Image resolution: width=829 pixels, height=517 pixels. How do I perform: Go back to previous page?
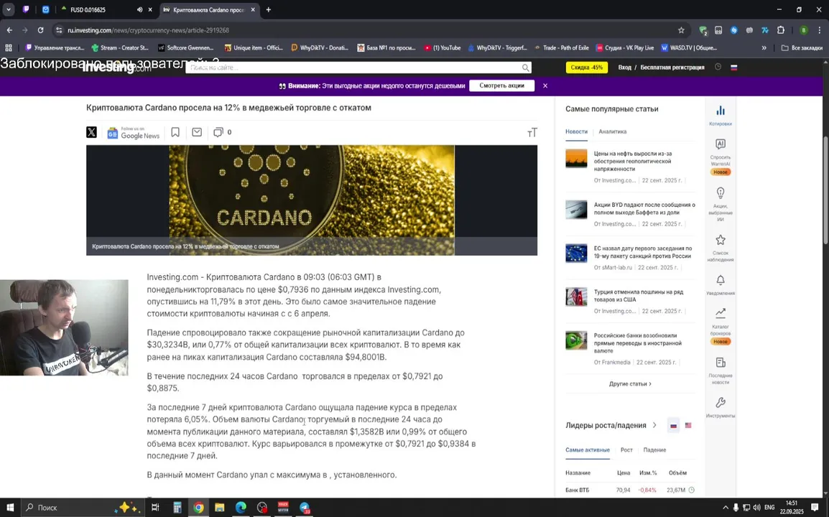tap(9, 30)
